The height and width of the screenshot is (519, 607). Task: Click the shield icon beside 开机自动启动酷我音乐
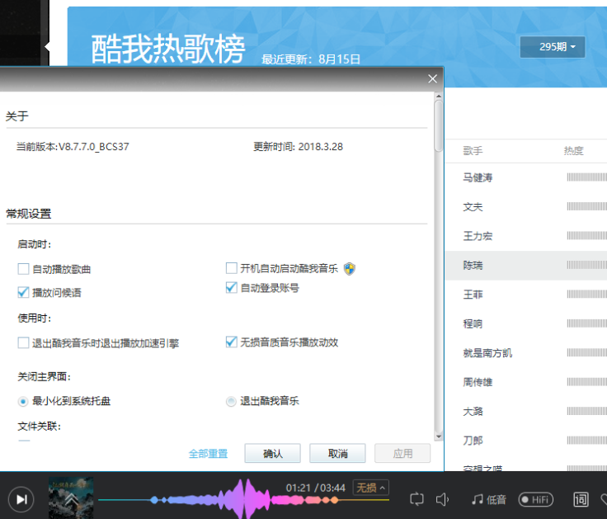(350, 268)
